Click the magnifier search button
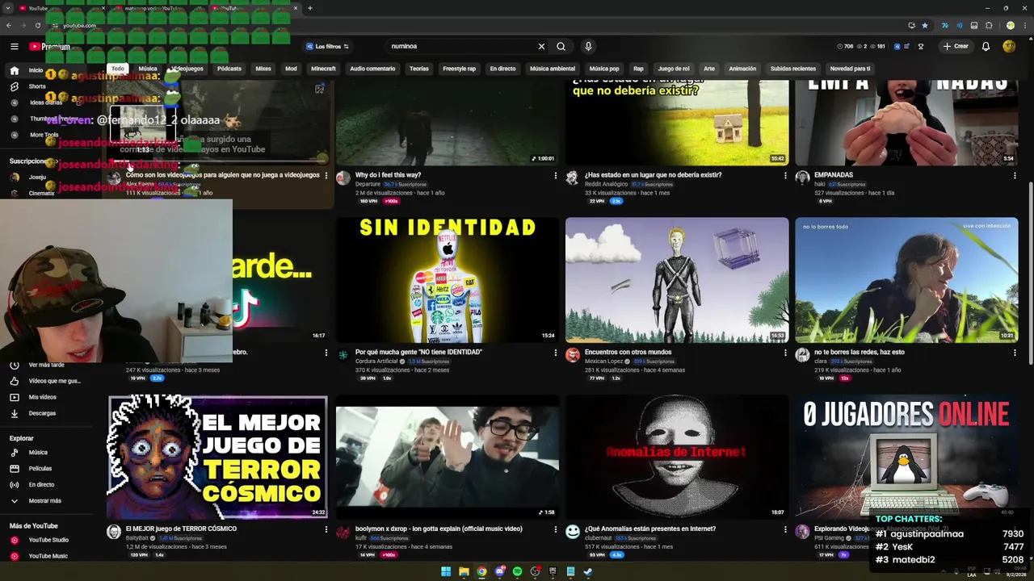The image size is (1034, 581). pyautogui.click(x=561, y=47)
